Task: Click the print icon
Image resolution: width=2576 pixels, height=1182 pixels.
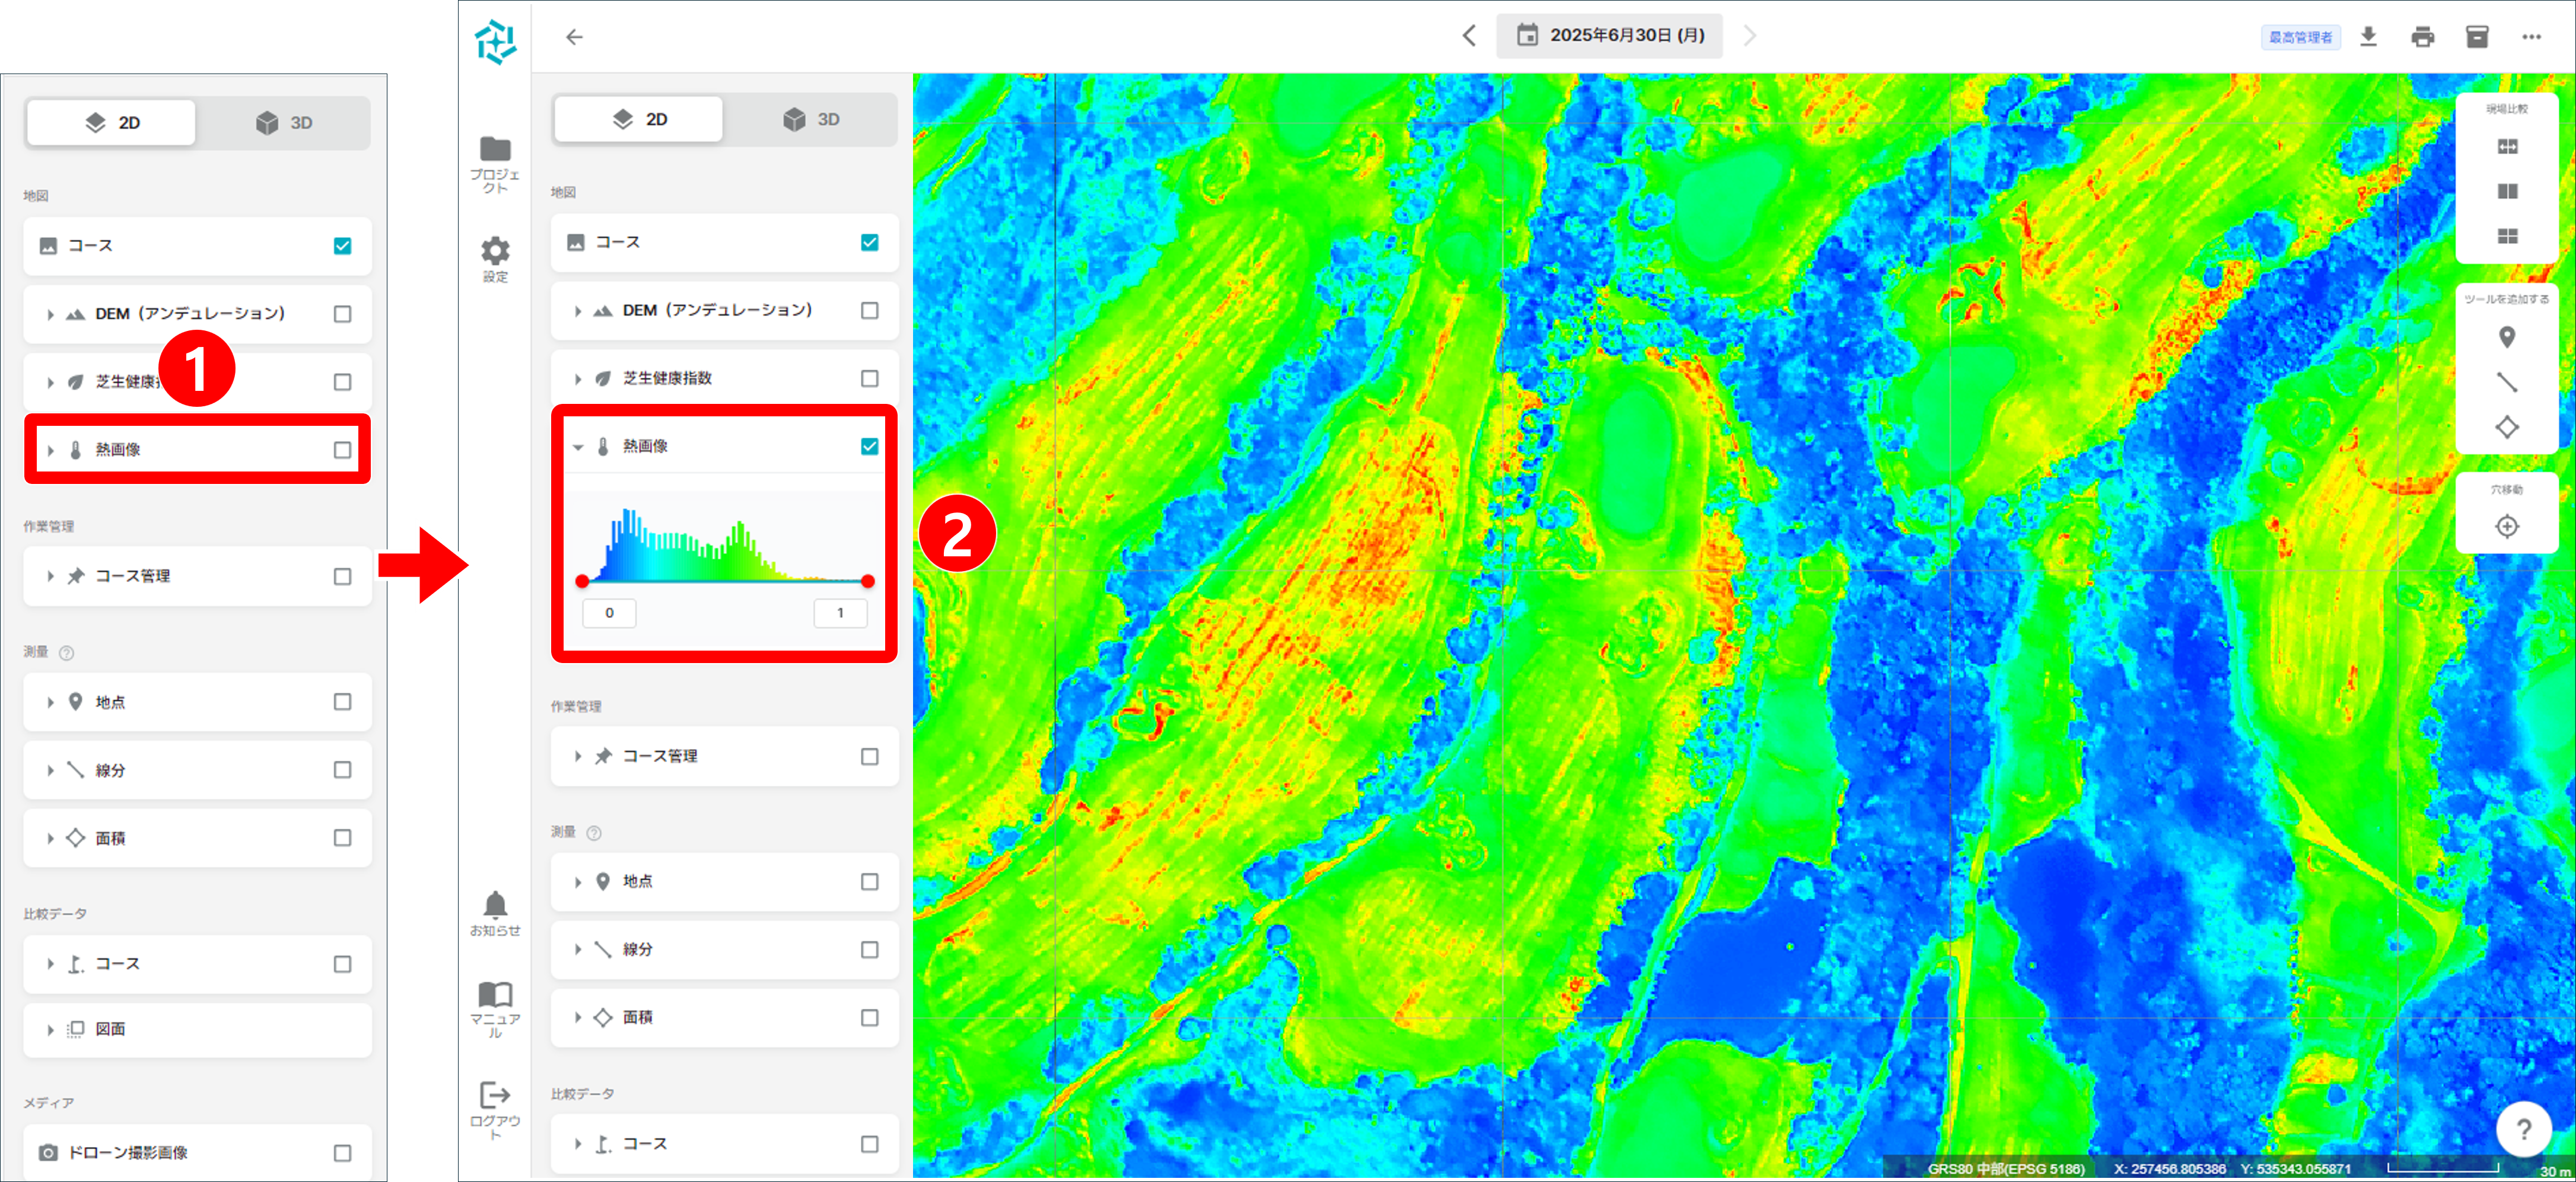Action: 2422,37
